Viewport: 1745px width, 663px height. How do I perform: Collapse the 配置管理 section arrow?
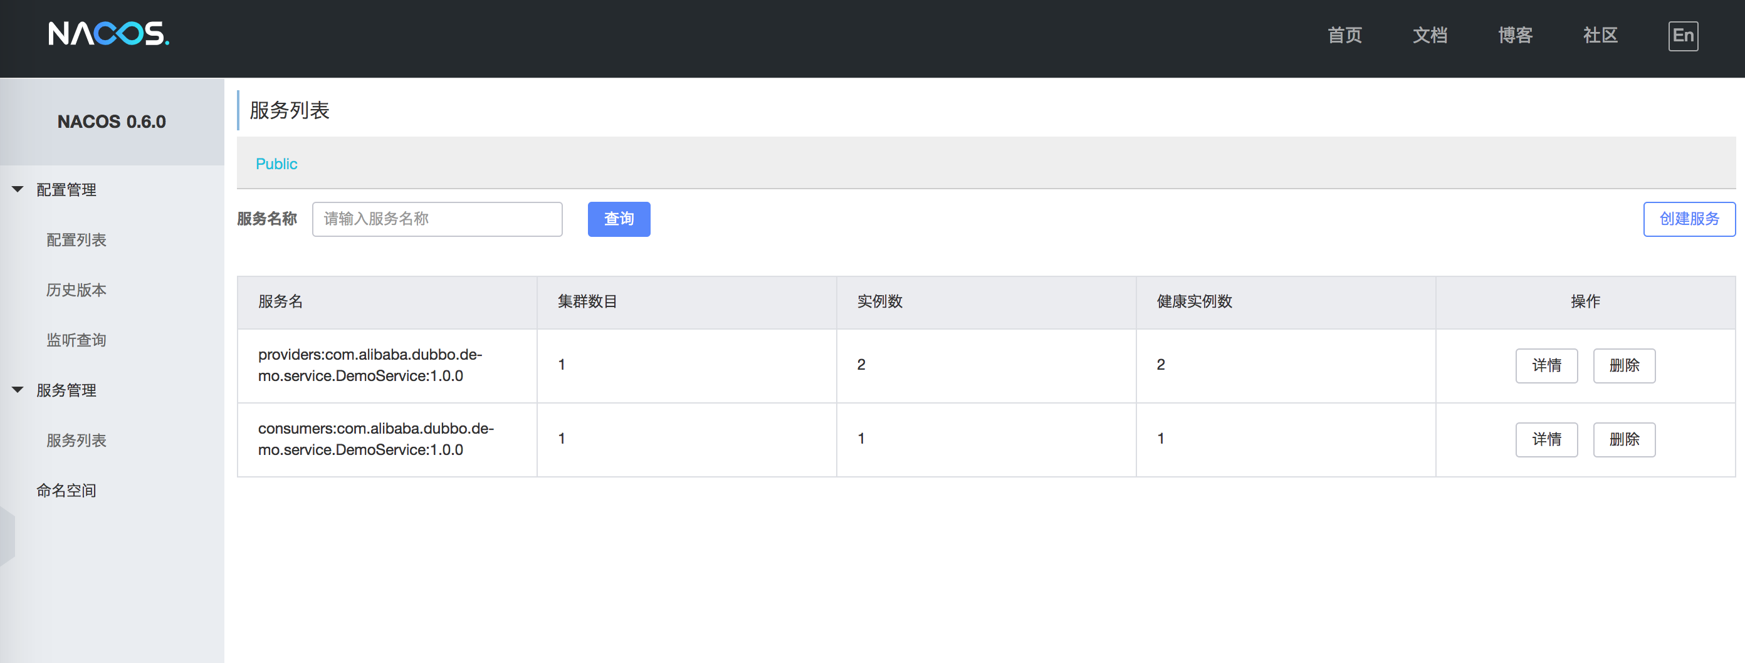coord(18,190)
